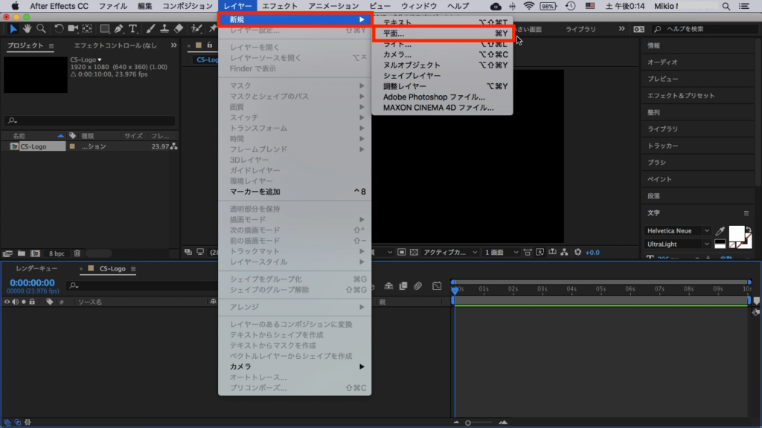
Task: Open the active camera view dropdown
Action: [x=450, y=253]
